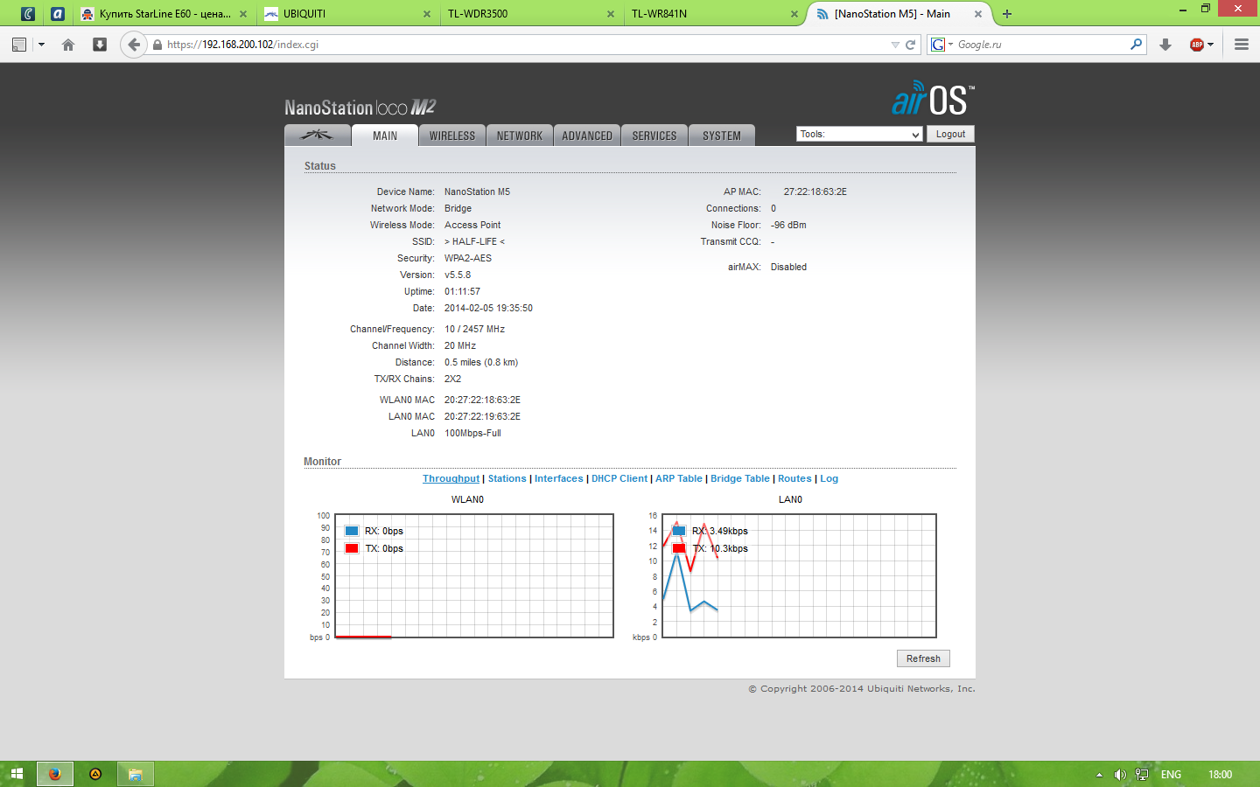Screen dimensions: 1260x787
Task: Open the NETWORK settings tab
Action: pos(520,136)
